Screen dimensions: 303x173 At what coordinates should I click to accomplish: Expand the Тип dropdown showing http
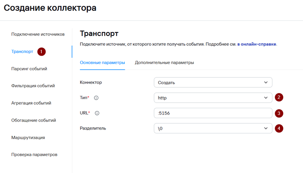[213, 98]
